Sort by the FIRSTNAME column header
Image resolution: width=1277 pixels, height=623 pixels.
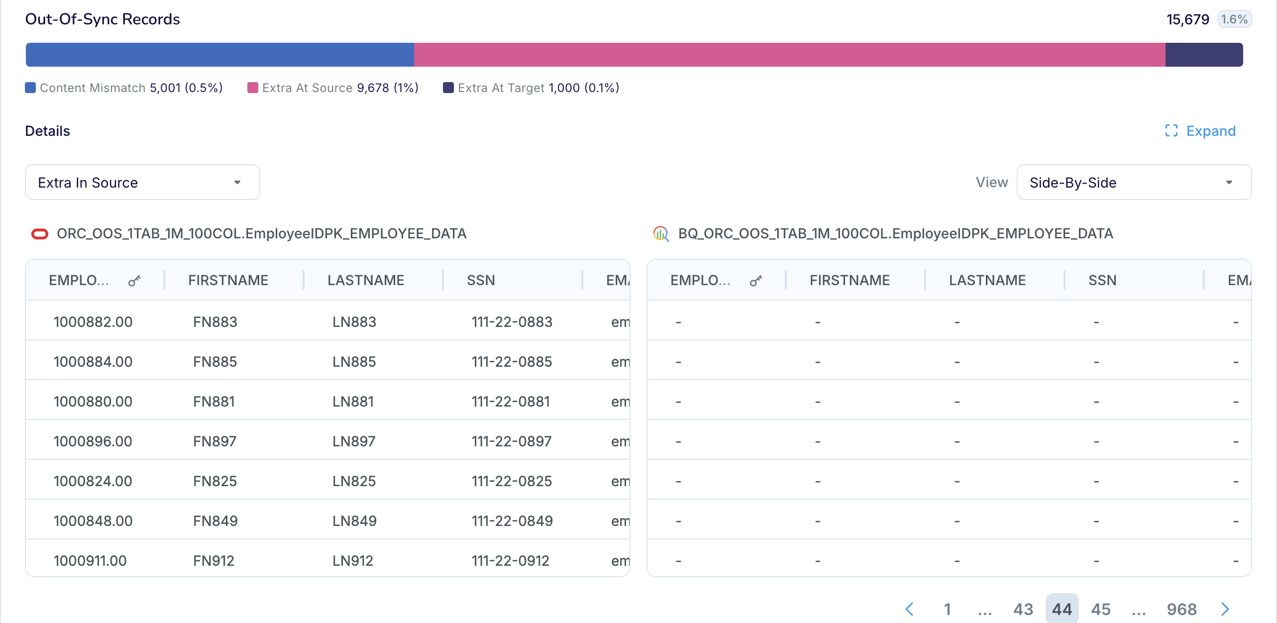coord(228,280)
